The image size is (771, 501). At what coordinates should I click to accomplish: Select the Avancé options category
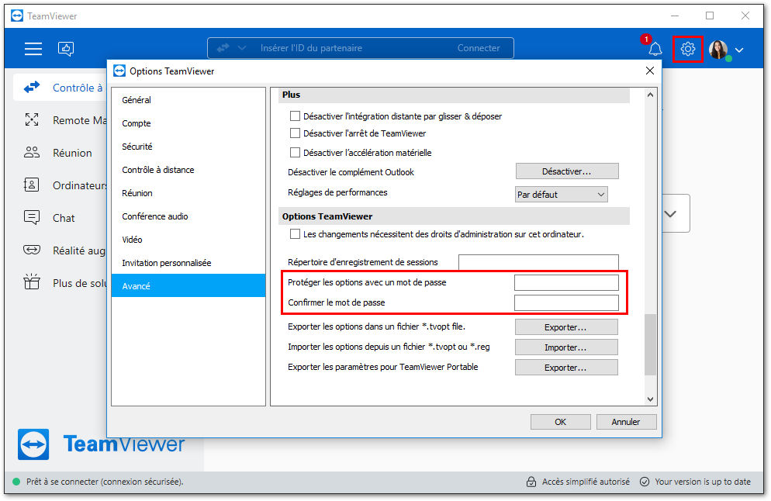[188, 286]
